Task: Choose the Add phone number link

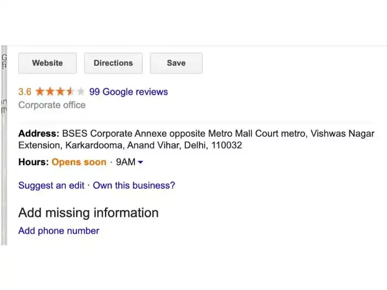Action: [x=59, y=231]
